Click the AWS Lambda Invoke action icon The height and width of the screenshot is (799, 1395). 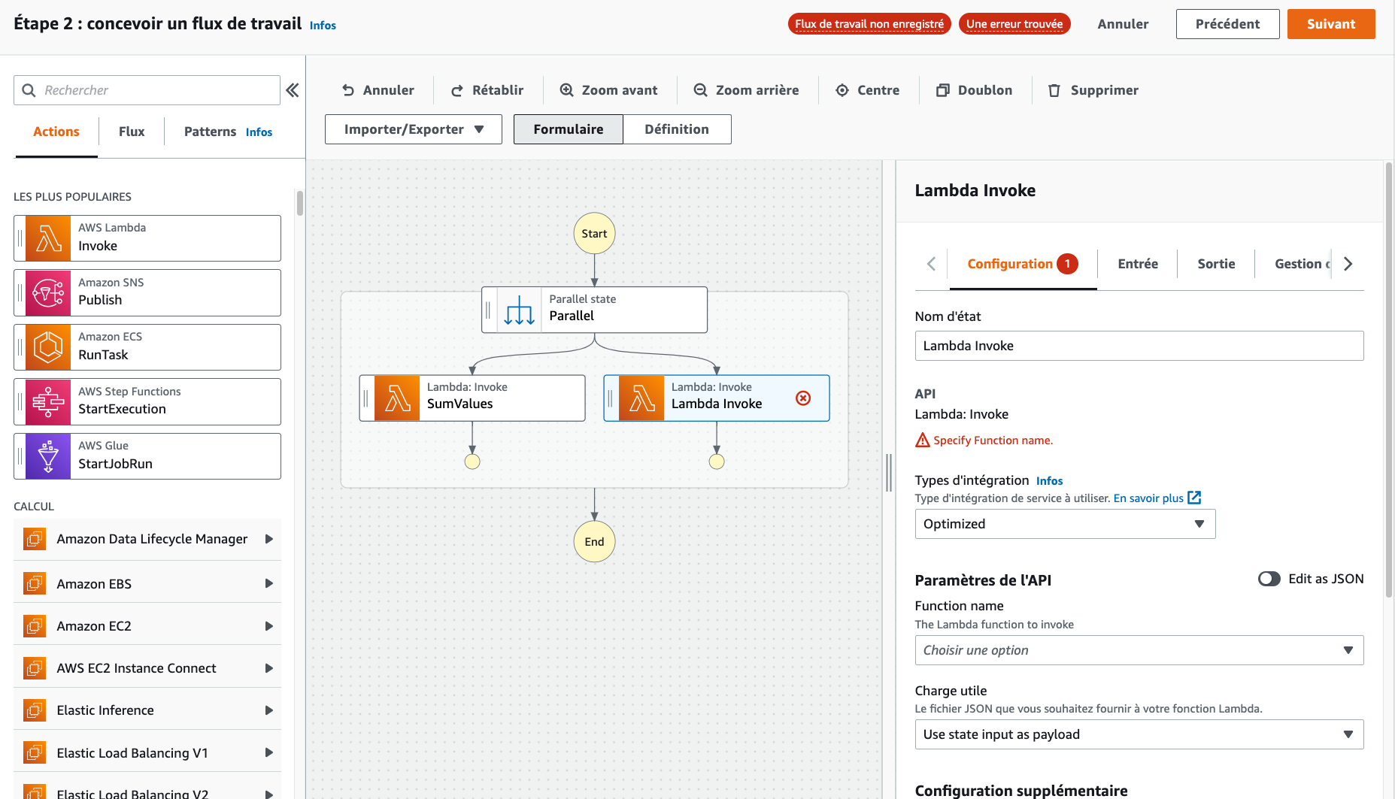pyautogui.click(x=48, y=238)
